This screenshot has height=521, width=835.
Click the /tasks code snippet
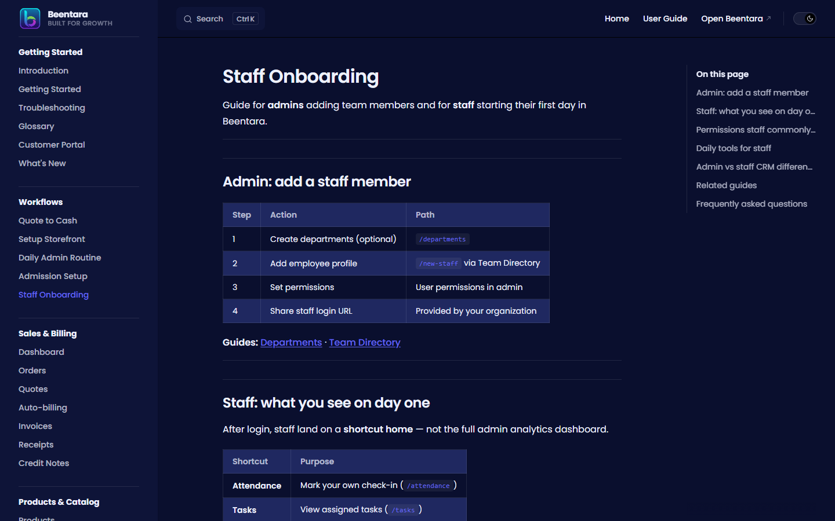pos(403,510)
